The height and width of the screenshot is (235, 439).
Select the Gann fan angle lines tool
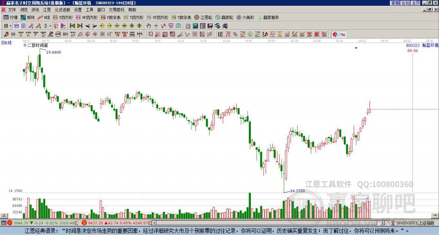(158, 34)
